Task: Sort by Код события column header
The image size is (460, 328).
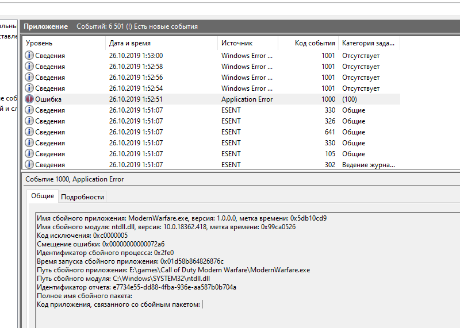Action: coord(308,43)
